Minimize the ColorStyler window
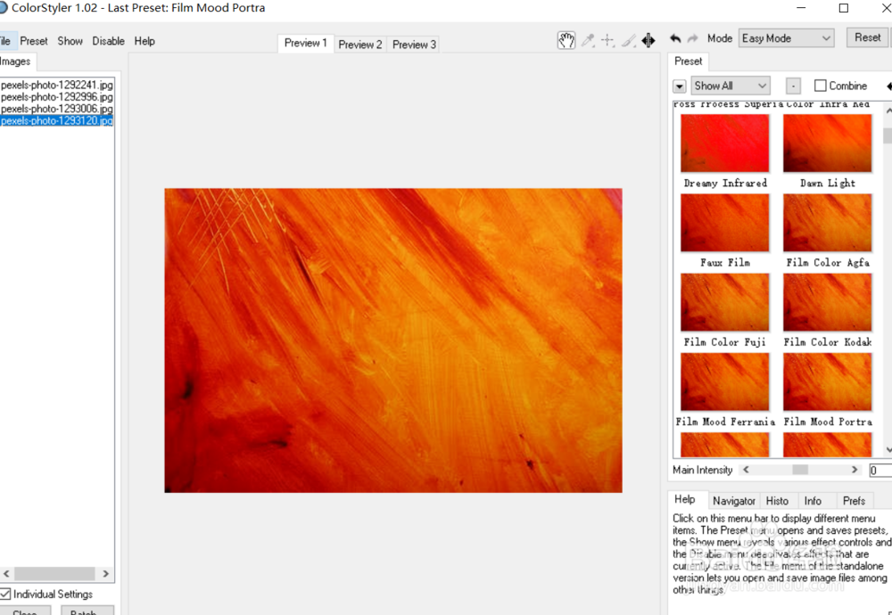The width and height of the screenshot is (892, 615). [x=802, y=8]
